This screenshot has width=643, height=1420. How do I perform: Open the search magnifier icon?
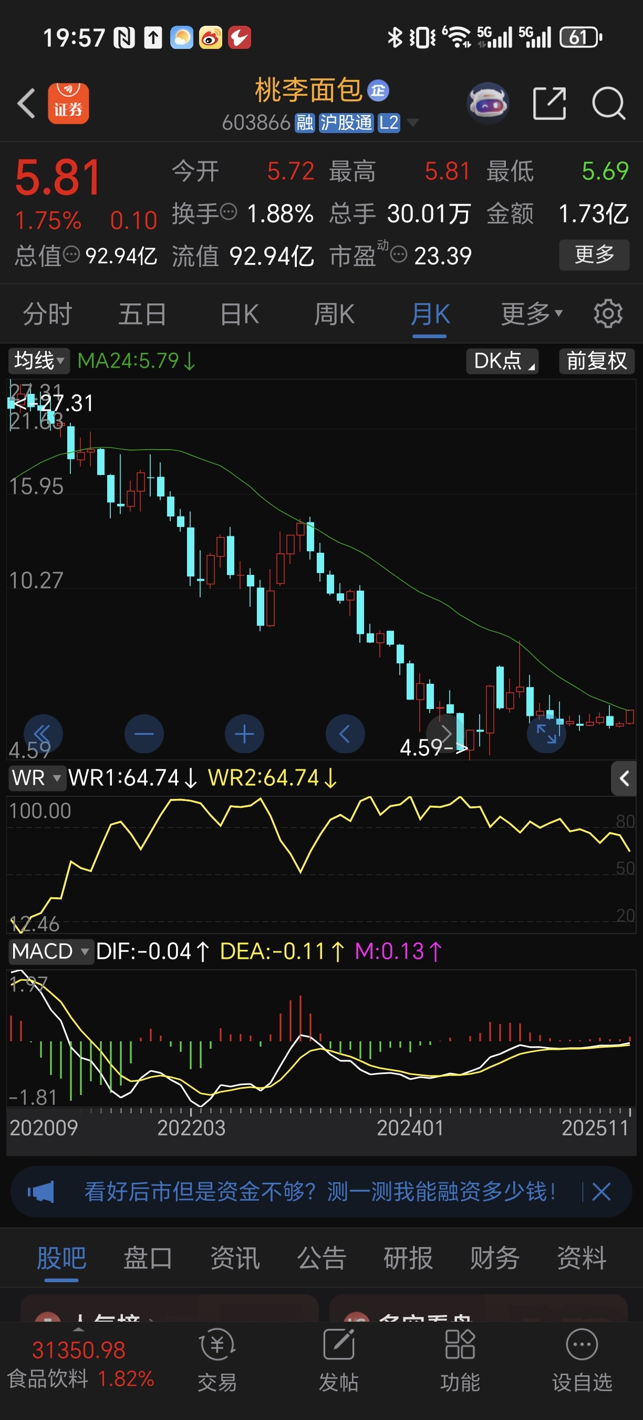point(608,103)
